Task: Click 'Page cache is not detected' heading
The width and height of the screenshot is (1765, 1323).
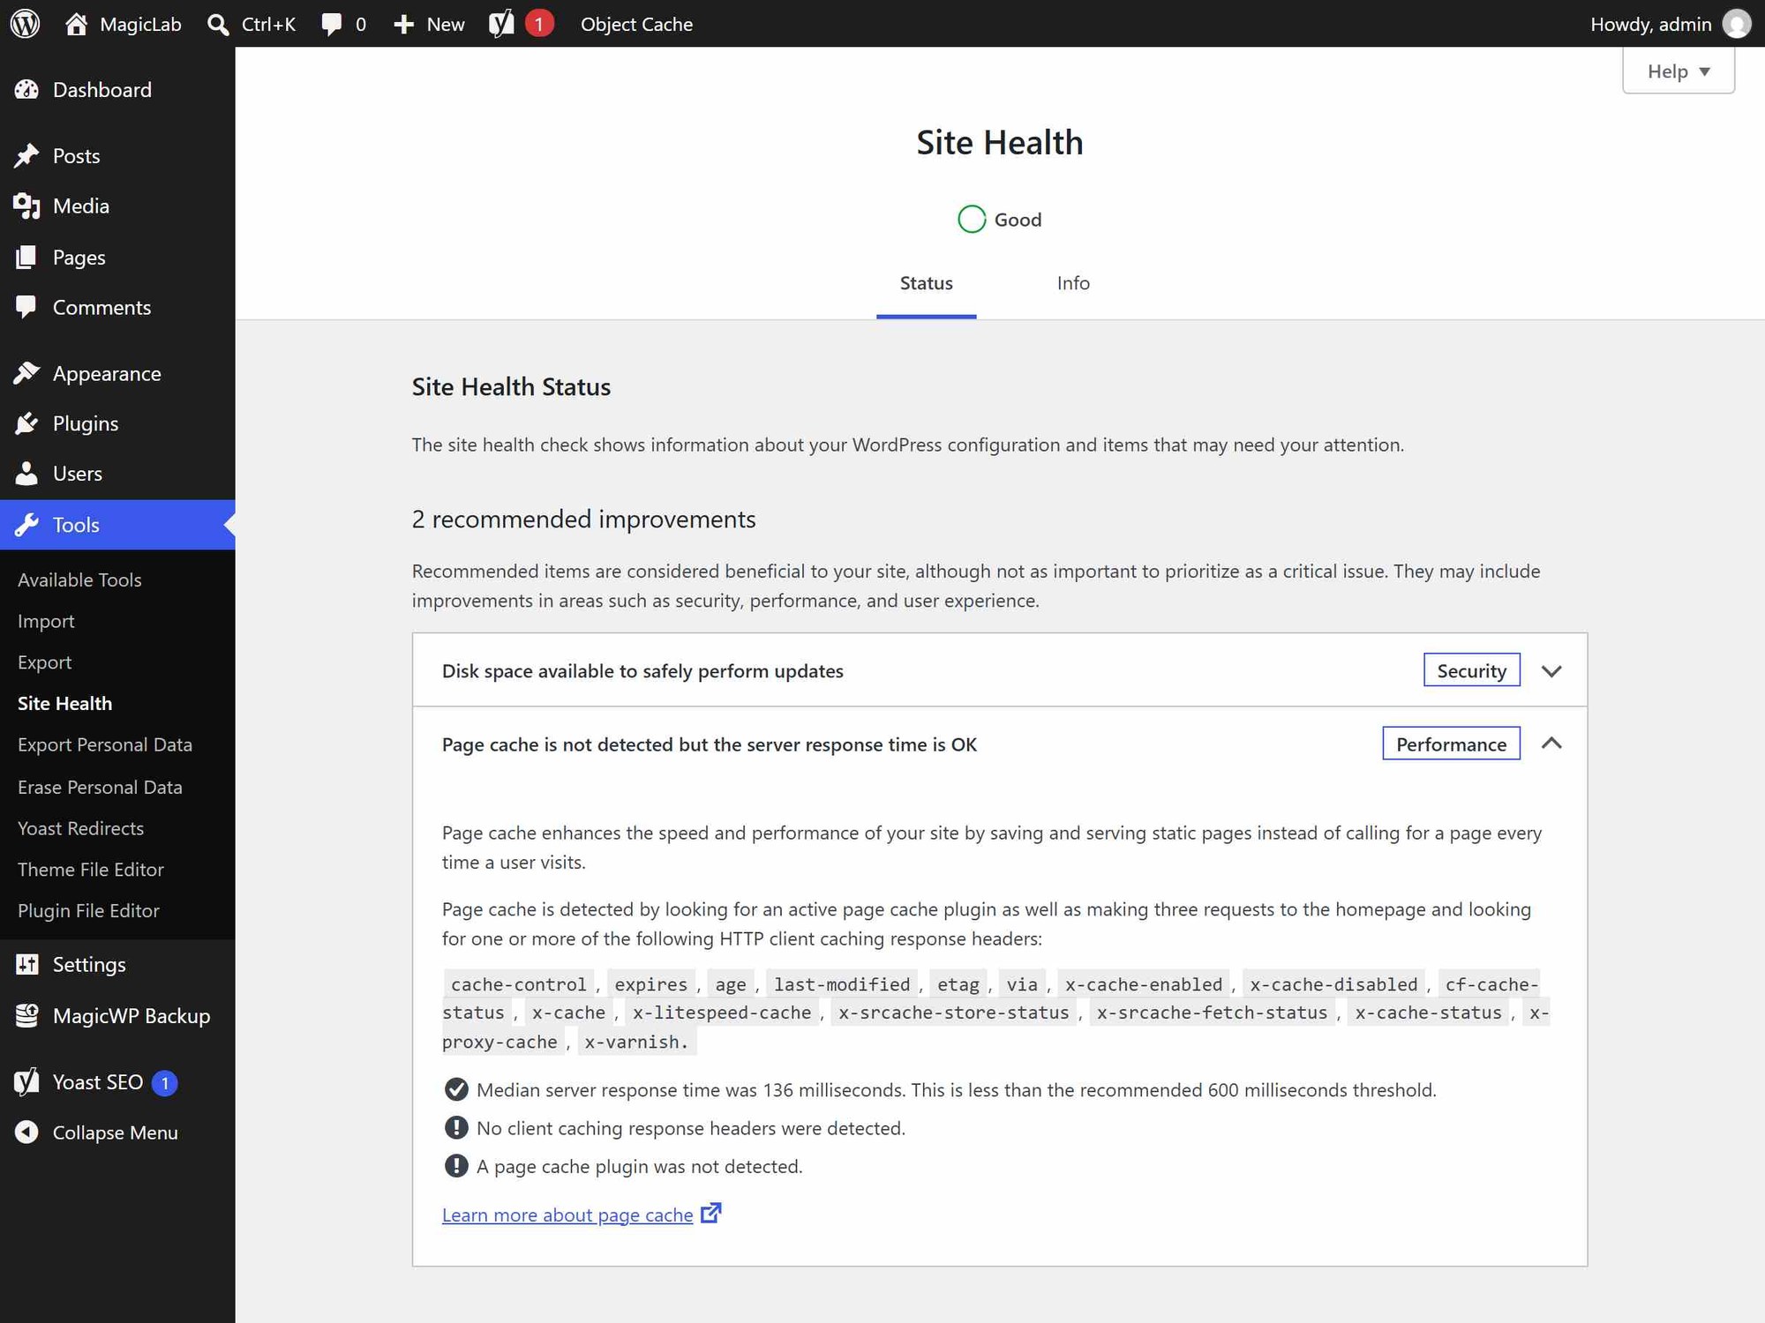Action: [x=710, y=744]
